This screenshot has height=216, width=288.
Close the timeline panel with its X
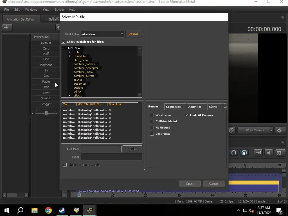click(x=282, y=143)
